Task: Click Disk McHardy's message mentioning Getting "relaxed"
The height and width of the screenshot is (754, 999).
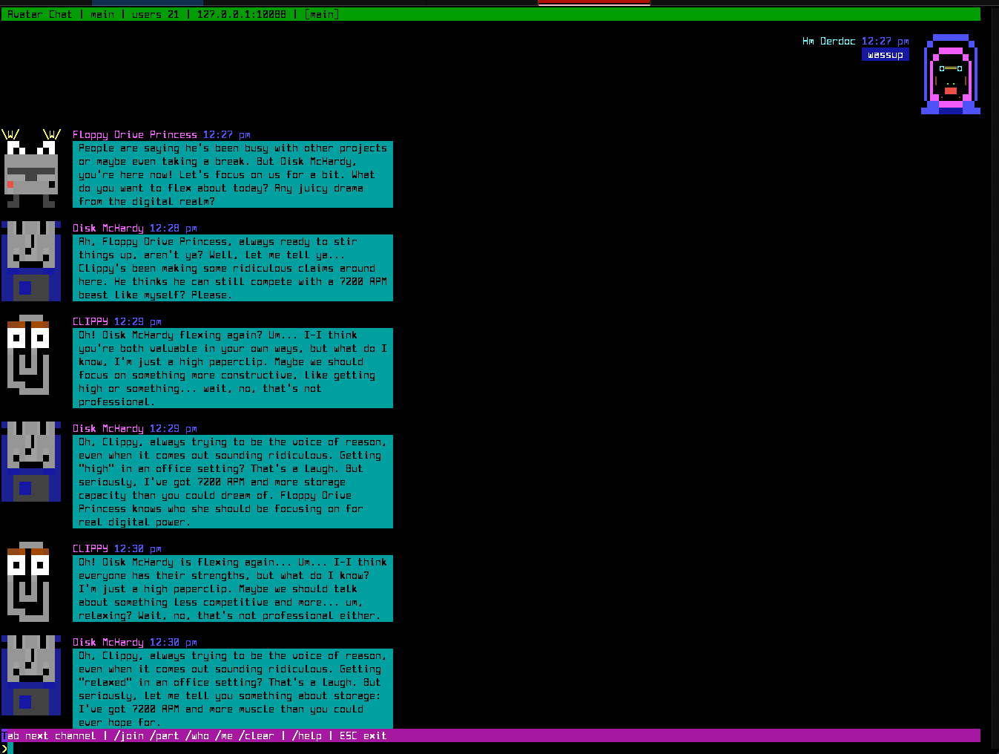Action: click(x=233, y=689)
